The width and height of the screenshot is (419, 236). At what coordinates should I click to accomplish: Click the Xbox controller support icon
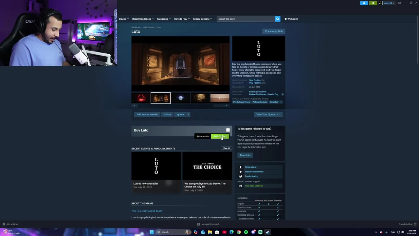(x=241, y=186)
